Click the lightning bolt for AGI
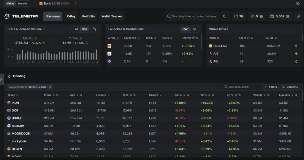This screenshot has width=304, height=160. click(296, 61)
